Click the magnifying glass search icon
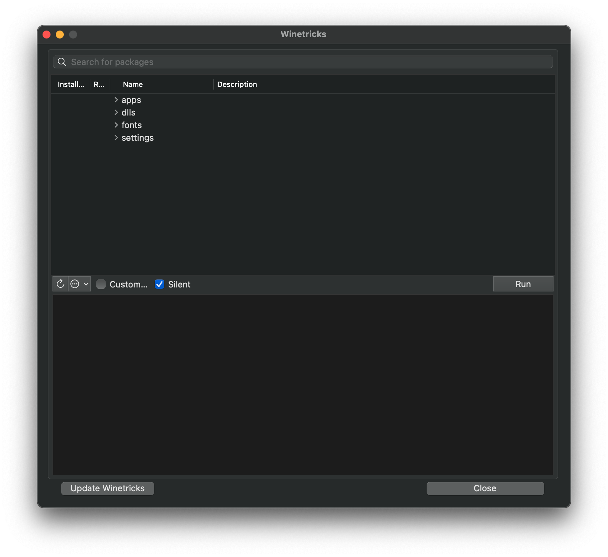Screen dimensions: 608x557 pos(62,62)
